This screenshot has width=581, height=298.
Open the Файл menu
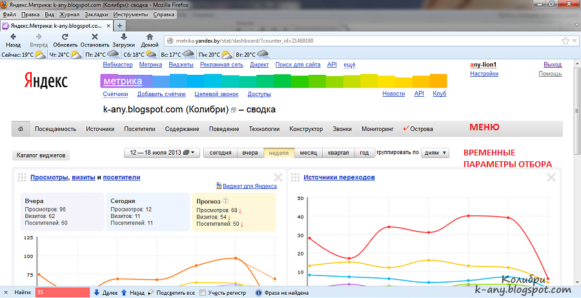[x=9, y=14]
